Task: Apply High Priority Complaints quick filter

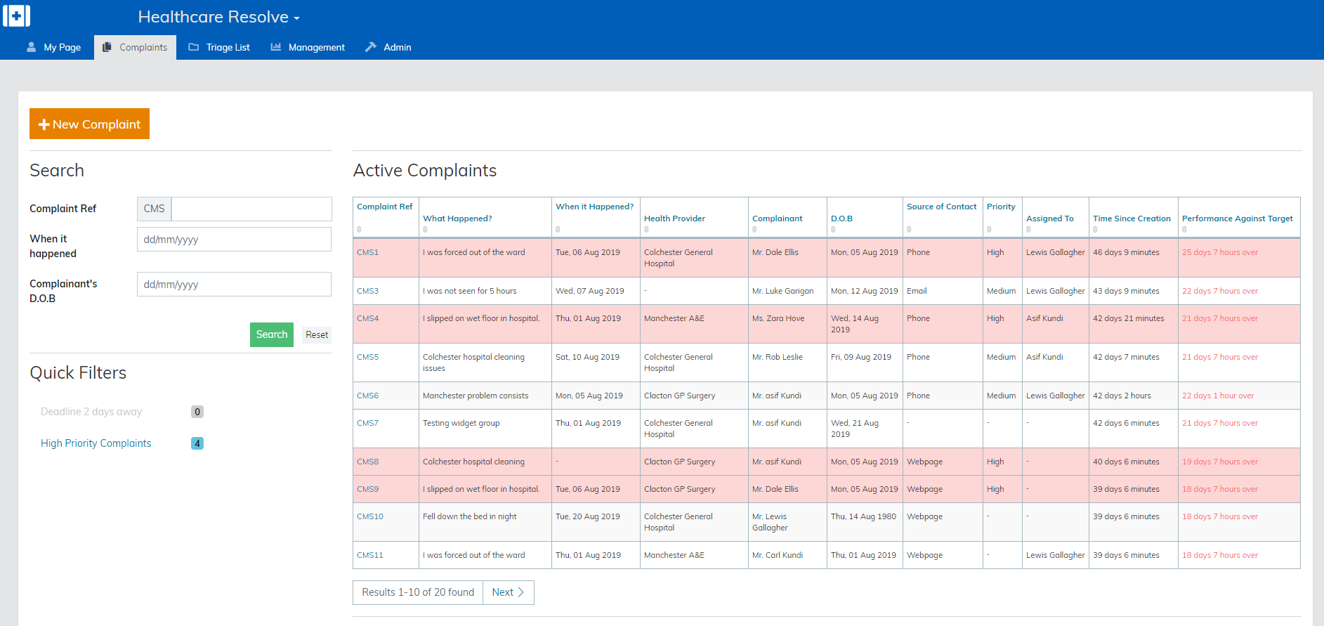Action: 96,443
